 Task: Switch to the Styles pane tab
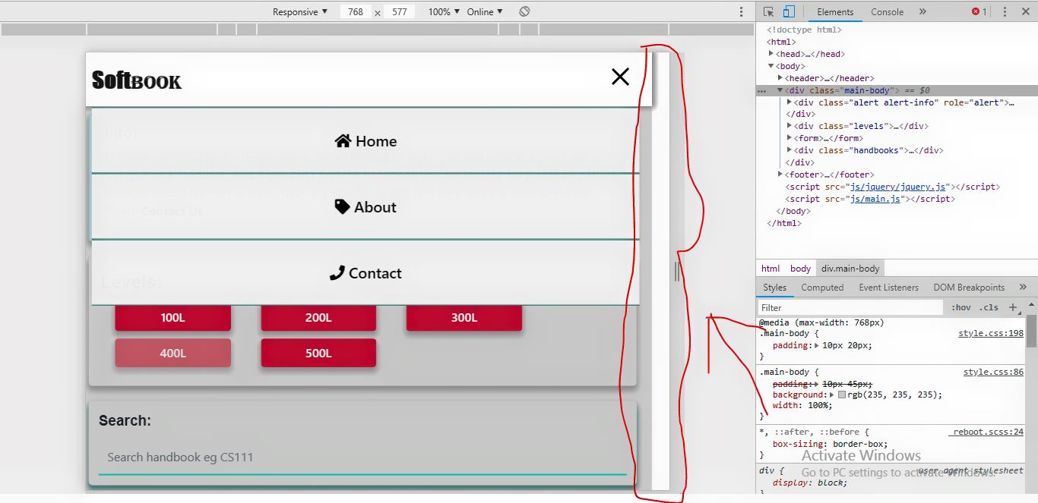[x=774, y=288]
